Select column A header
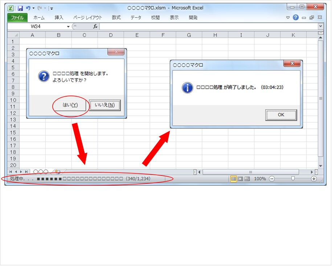The image size is (332, 266). 32,35
